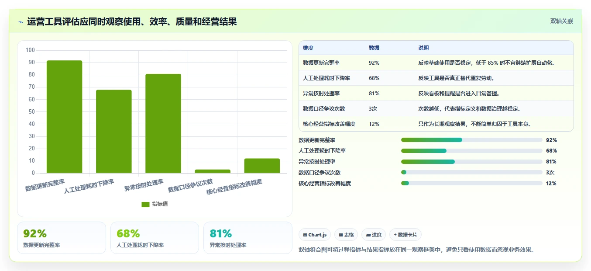Click the 人工处理耗时下降率 bar in the chart
This screenshot has height=271, width=591.
pos(114,132)
